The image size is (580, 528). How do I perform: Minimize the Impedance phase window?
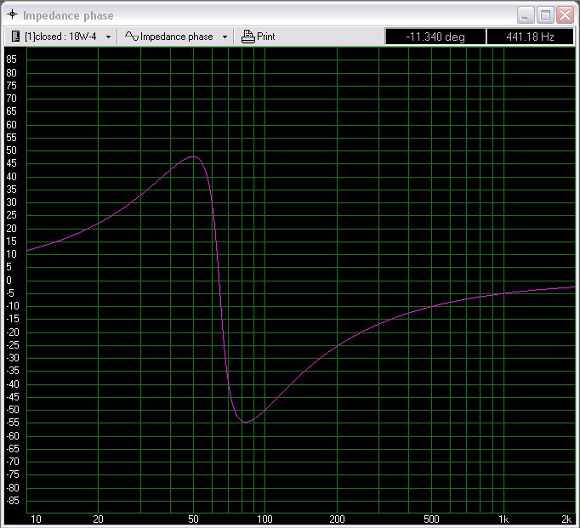click(x=526, y=15)
